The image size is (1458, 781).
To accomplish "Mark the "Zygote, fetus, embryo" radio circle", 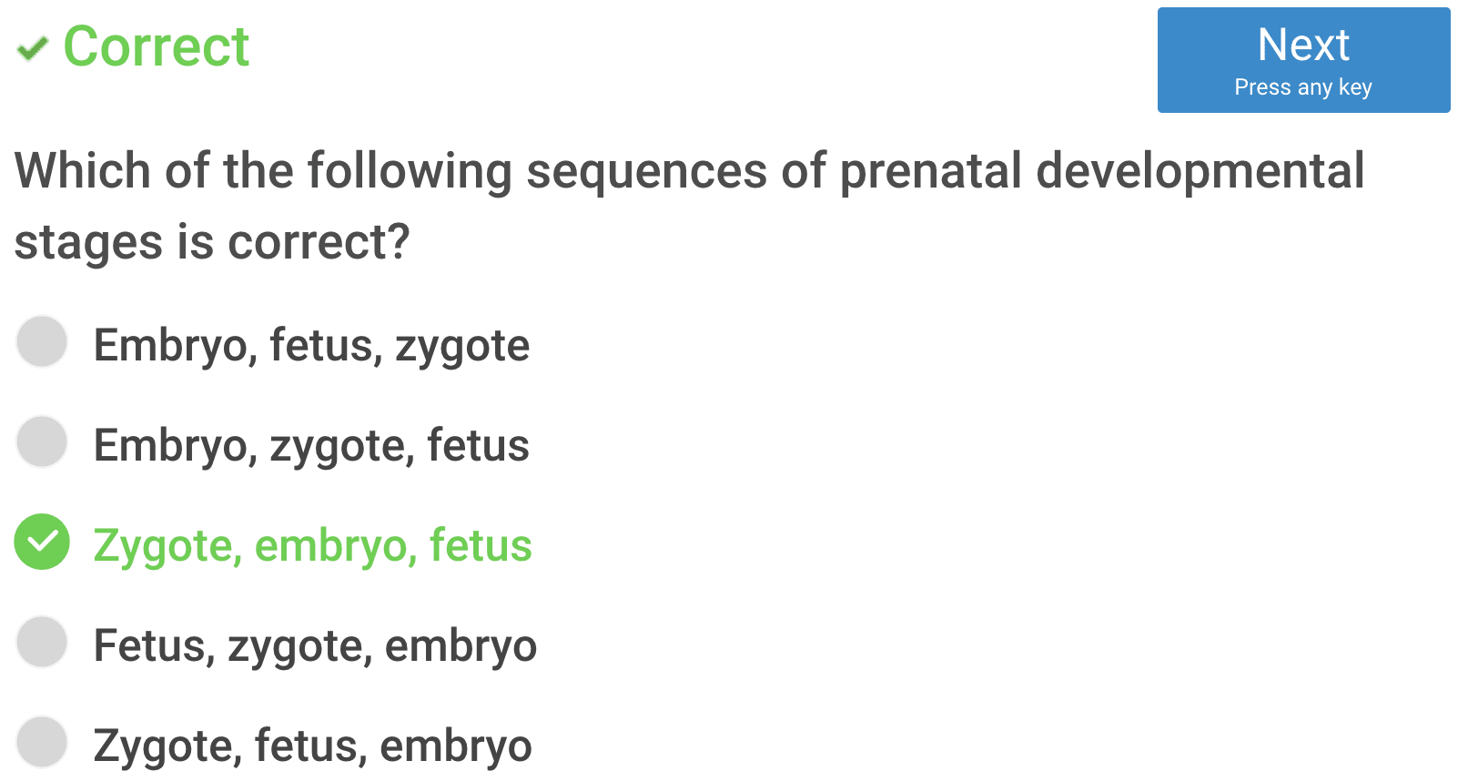I will coord(42,742).
